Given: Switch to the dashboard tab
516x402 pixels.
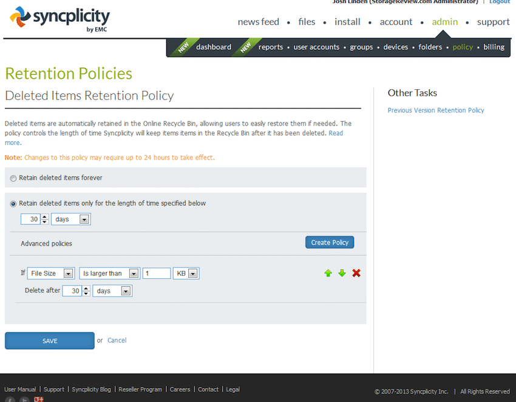Looking at the screenshot, I should [x=214, y=47].
